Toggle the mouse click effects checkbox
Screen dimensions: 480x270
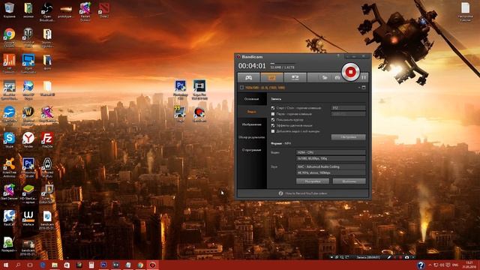pos(273,125)
